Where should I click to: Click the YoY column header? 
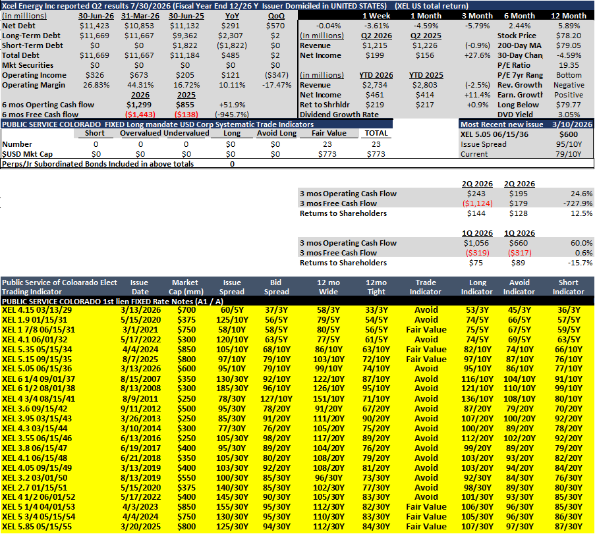point(232,16)
